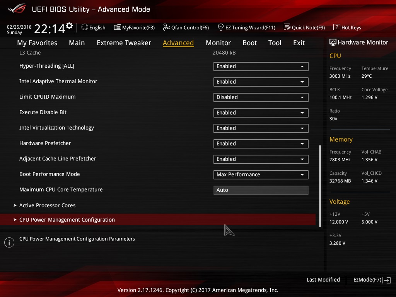396x297 pixels.
Task: Click the Boot Performance Mode label
Action: pyautogui.click(x=49, y=174)
